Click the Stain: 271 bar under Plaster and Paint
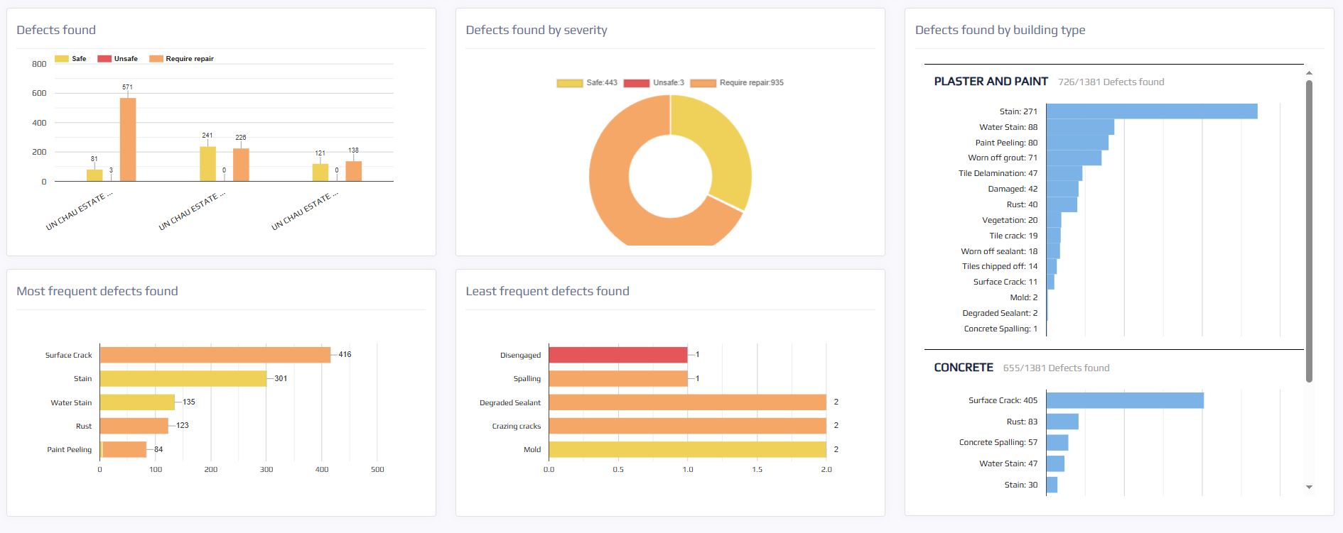1343x533 pixels. coord(1151,111)
